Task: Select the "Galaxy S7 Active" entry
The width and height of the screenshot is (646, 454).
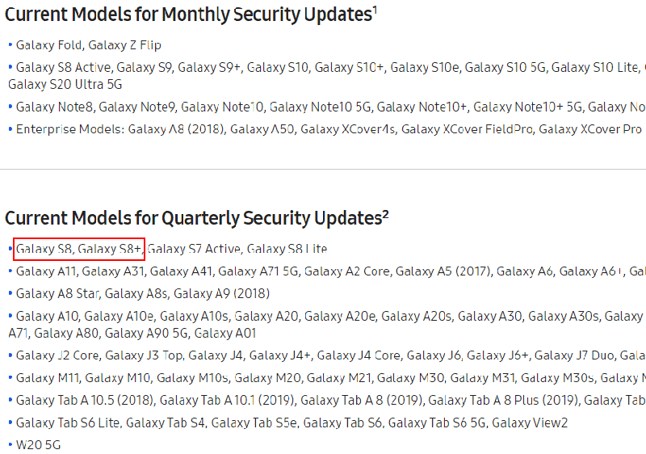Action: pyautogui.click(x=194, y=249)
